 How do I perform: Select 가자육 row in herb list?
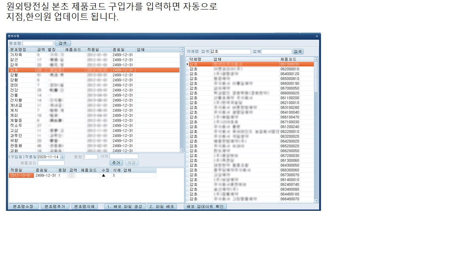tap(16, 55)
